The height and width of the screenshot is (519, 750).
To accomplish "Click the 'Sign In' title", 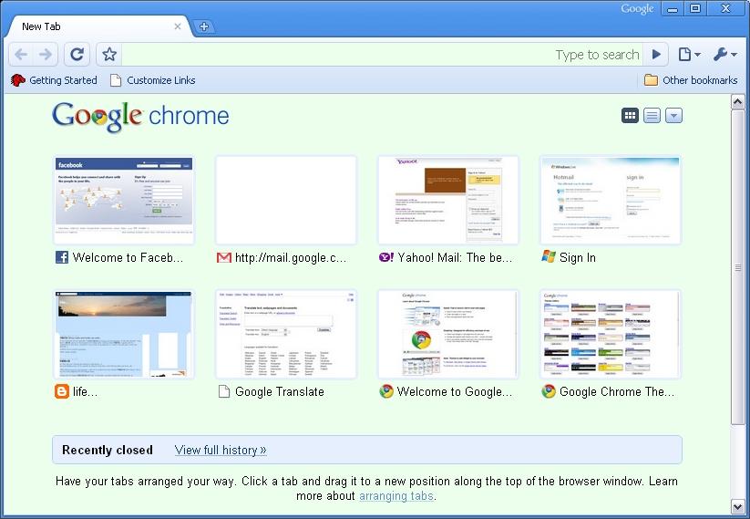I will pyautogui.click(x=578, y=257).
